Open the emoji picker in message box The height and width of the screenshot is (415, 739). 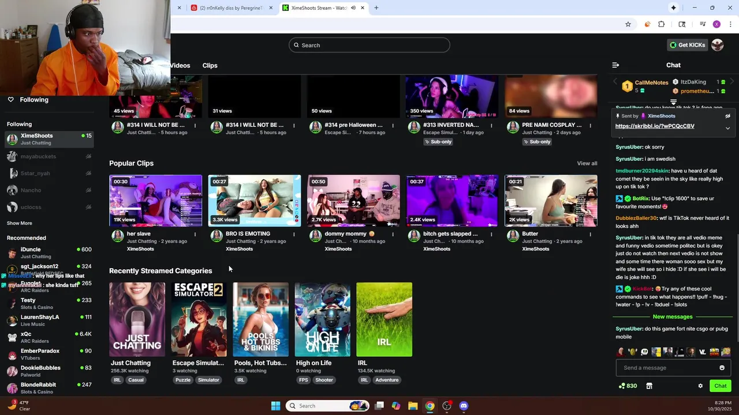coord(722,368)
